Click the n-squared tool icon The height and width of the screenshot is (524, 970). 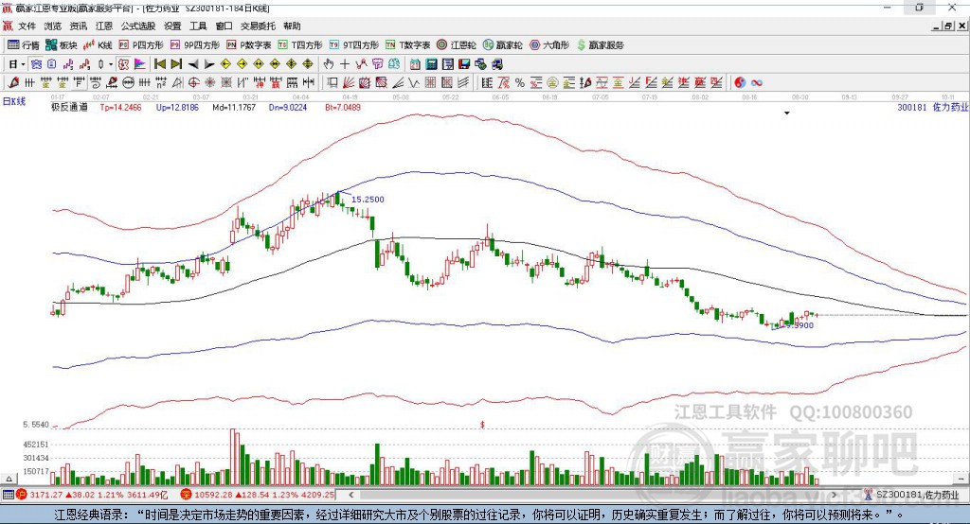coord(161,82)
